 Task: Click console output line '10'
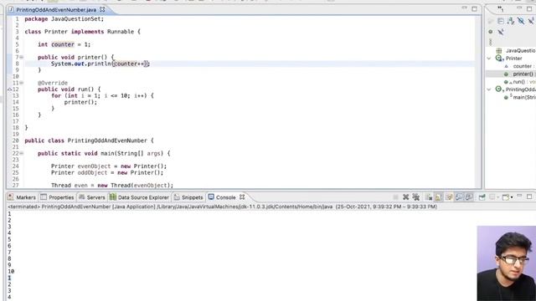(11, 272)
